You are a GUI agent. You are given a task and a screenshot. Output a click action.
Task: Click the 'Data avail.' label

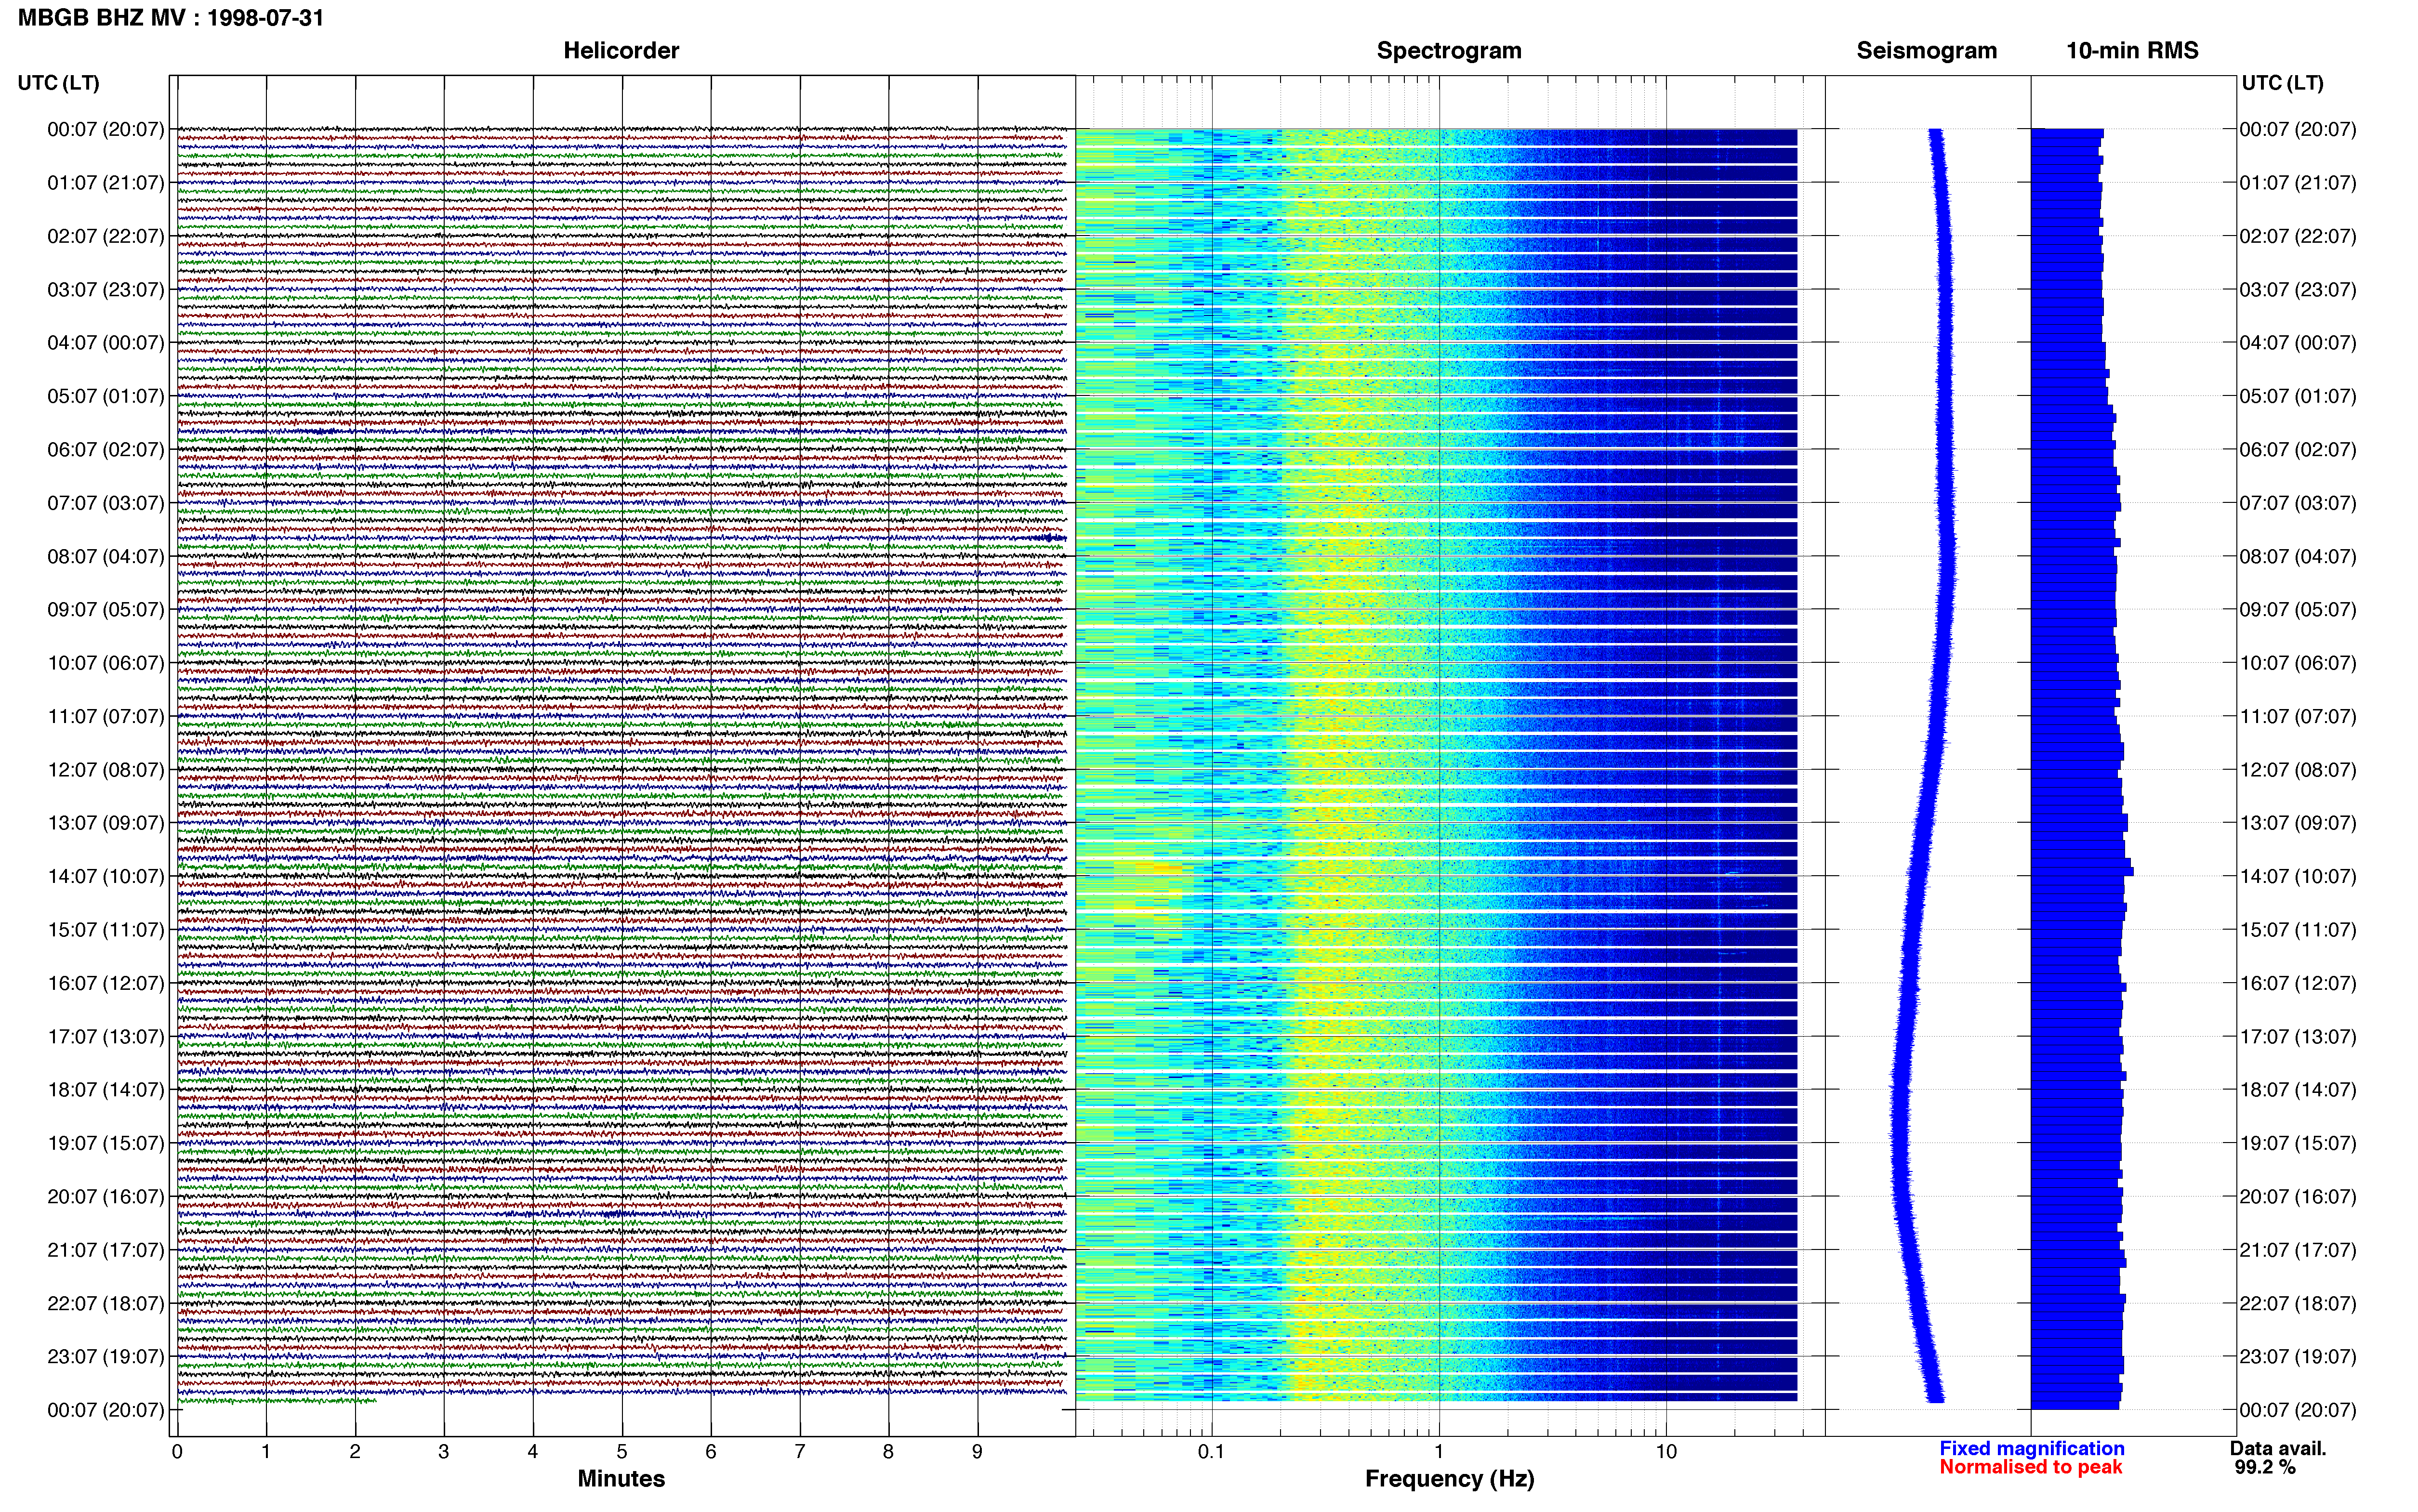tap(2278, 1448)
